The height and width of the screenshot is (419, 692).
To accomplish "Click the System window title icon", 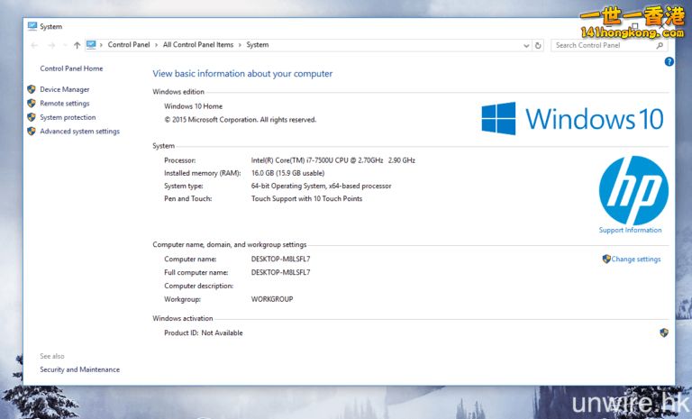I will 32,26.
